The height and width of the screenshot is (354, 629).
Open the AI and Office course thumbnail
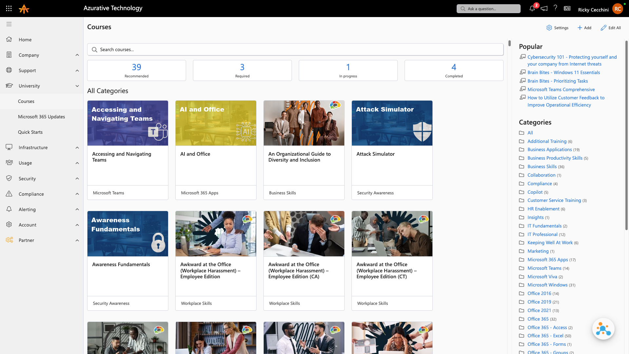pos(216,123)
